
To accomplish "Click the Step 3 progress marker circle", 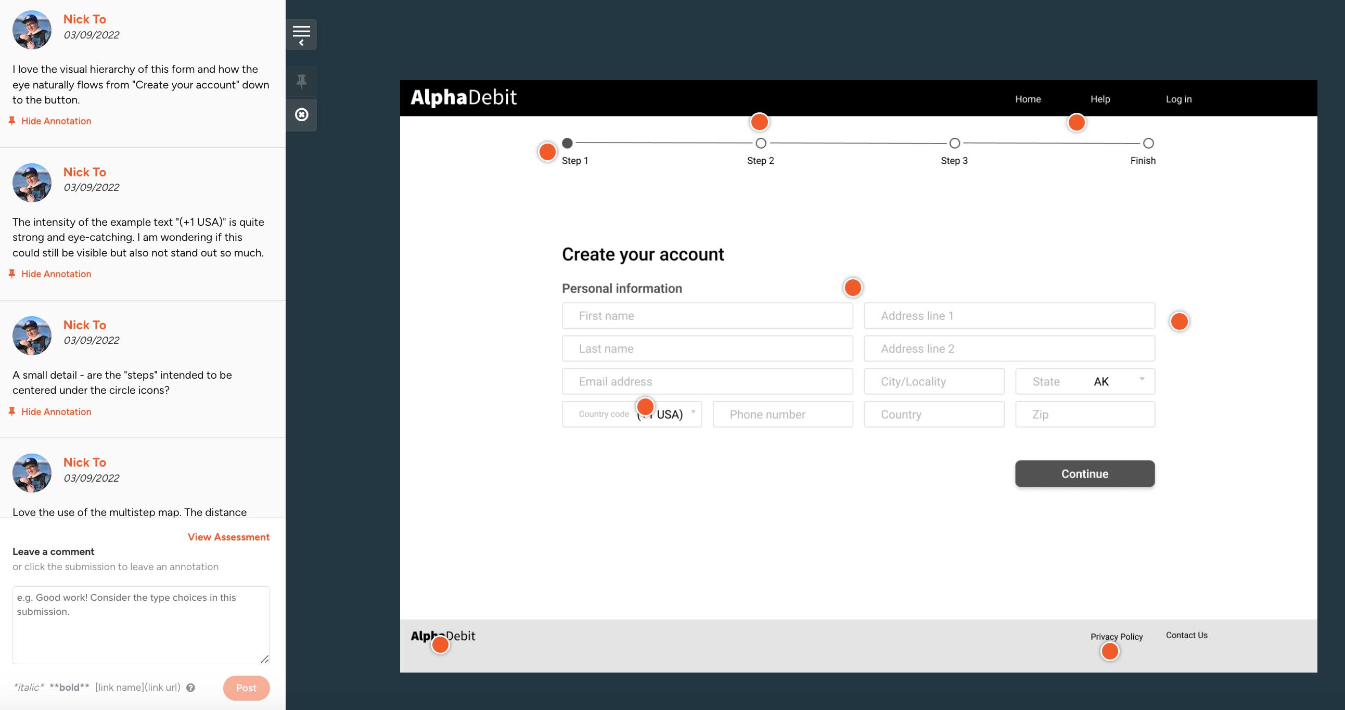I will pyautogui.click(x=954, y=143).
